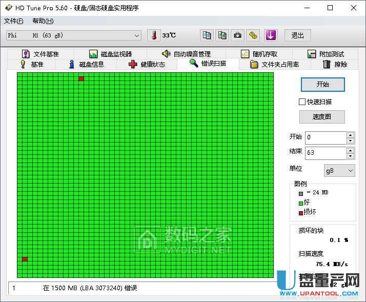
Task: Click the 开始 value input field
Action: pos(326,137)
